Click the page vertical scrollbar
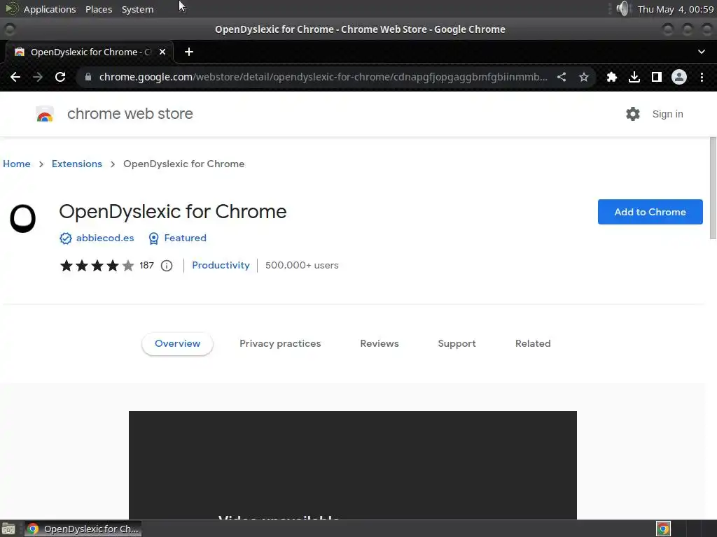 click(x=713, y=188)
